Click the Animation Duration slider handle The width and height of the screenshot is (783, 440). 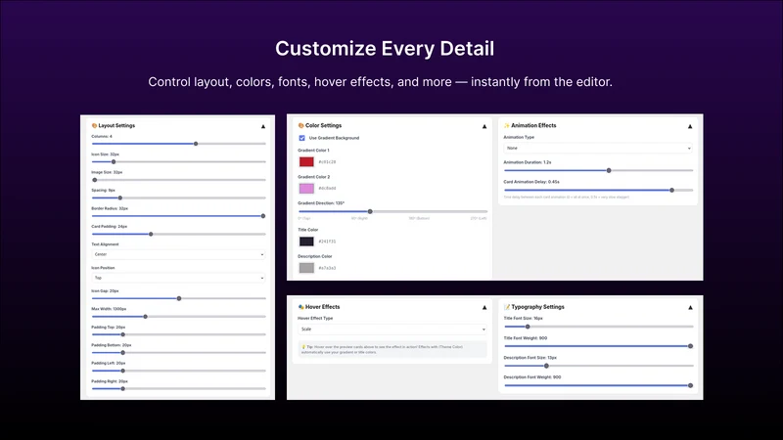[609, 170]
